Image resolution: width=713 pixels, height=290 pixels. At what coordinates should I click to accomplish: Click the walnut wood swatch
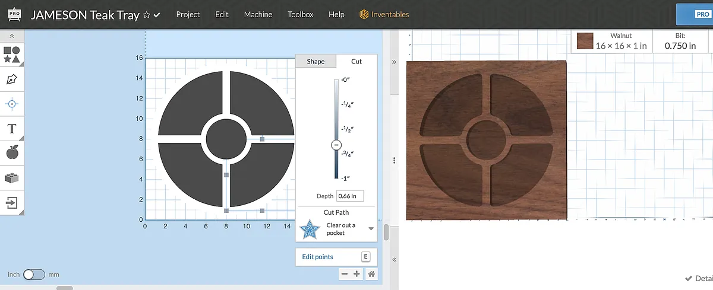point(585,42)
